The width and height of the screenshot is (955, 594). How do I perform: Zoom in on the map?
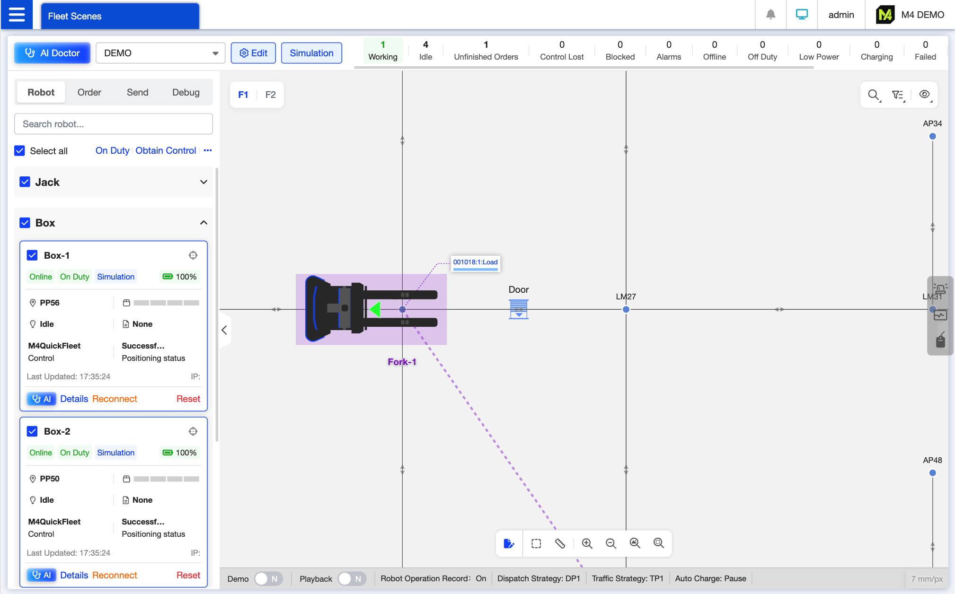click(587, 543)
